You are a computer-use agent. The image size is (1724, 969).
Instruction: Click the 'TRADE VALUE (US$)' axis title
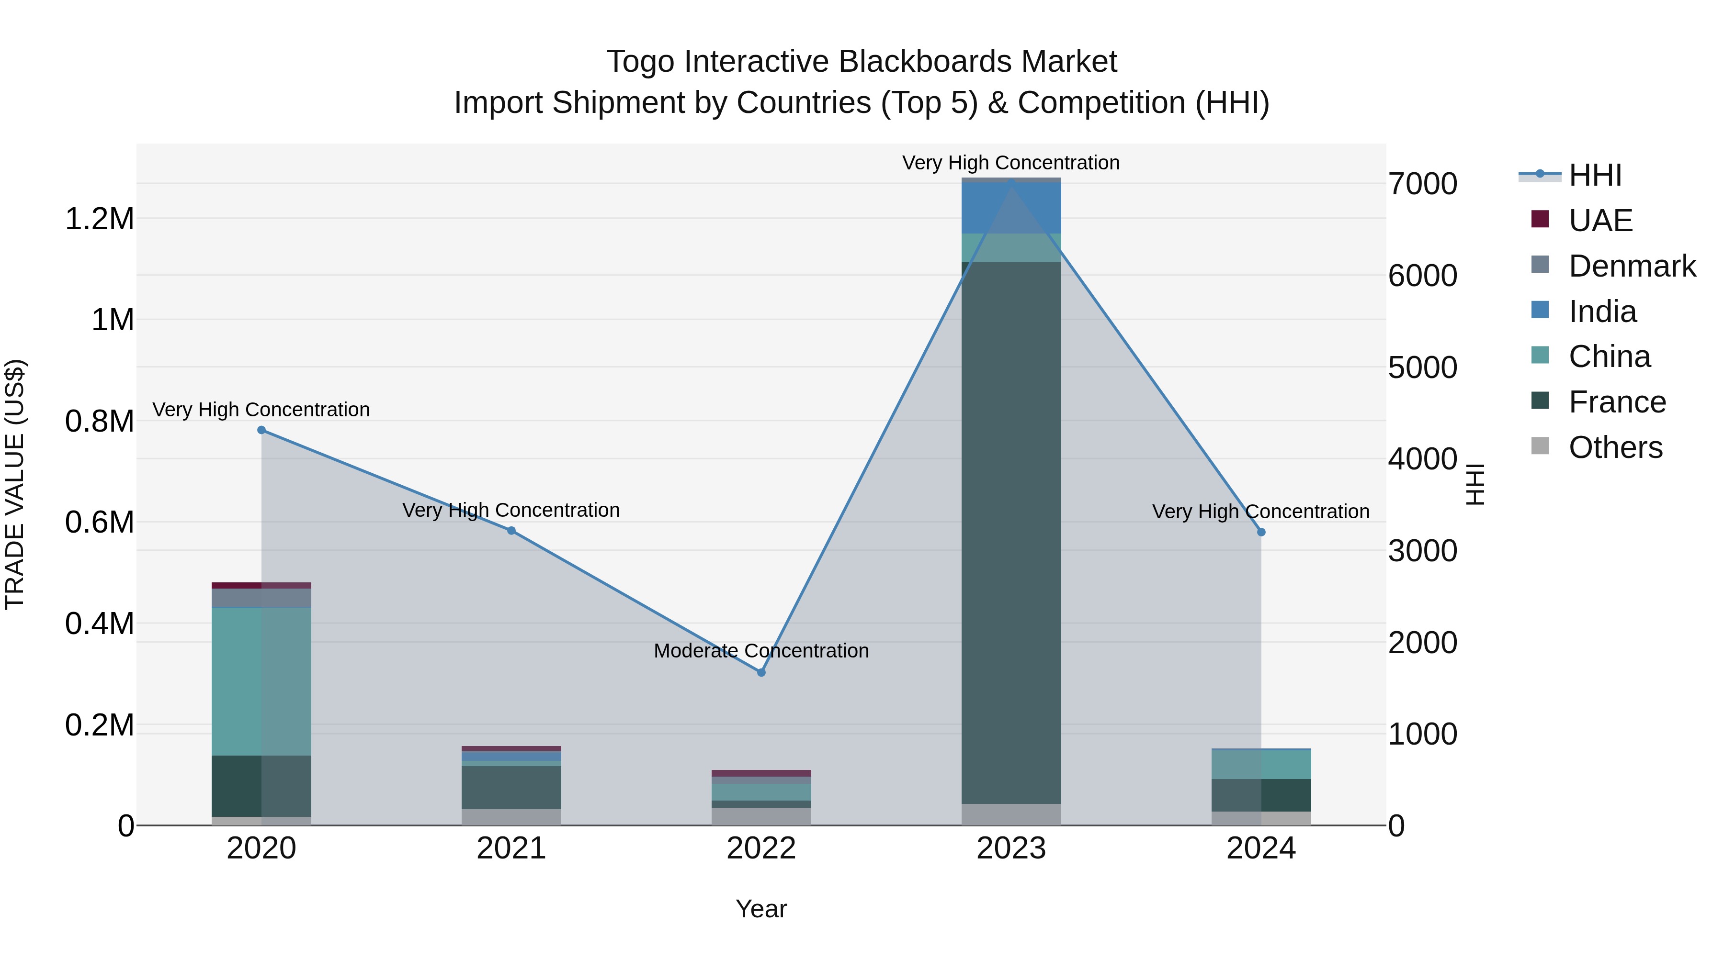pyautogui.click(x=15, y=484)
